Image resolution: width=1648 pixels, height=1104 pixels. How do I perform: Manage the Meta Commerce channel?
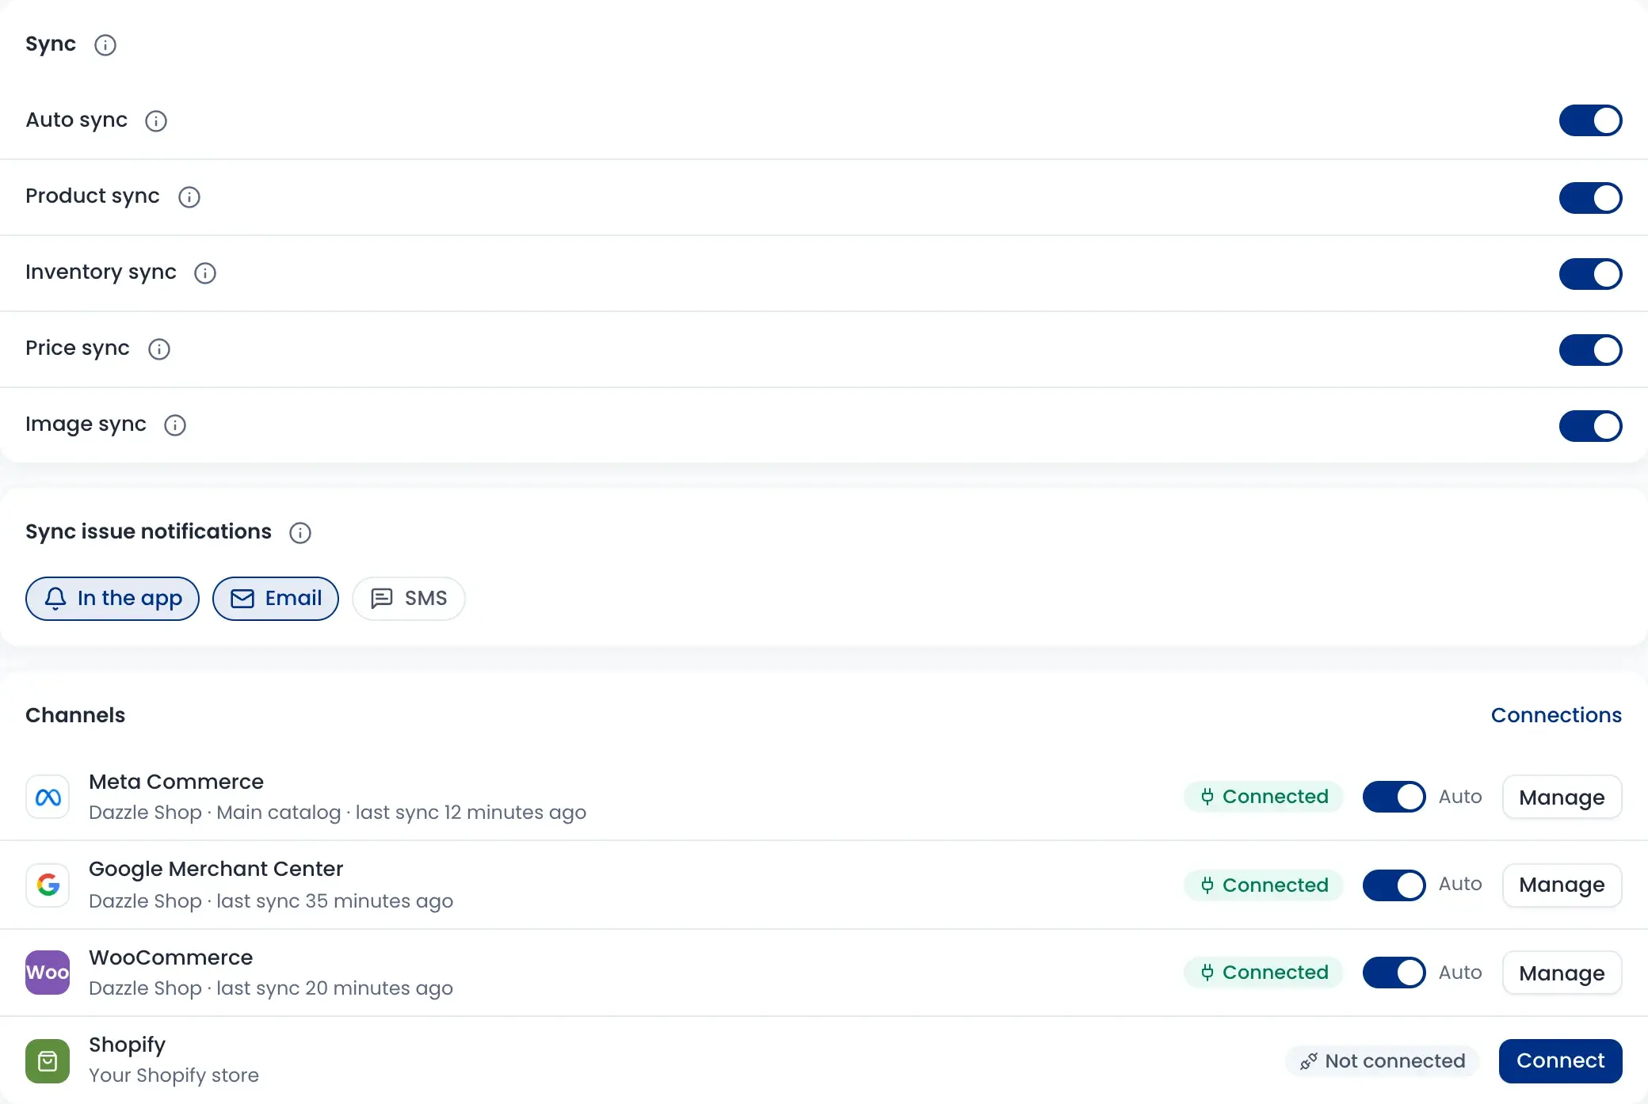point(1562,797)
